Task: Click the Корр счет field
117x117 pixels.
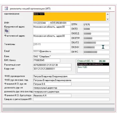Action: click(52, 69)
